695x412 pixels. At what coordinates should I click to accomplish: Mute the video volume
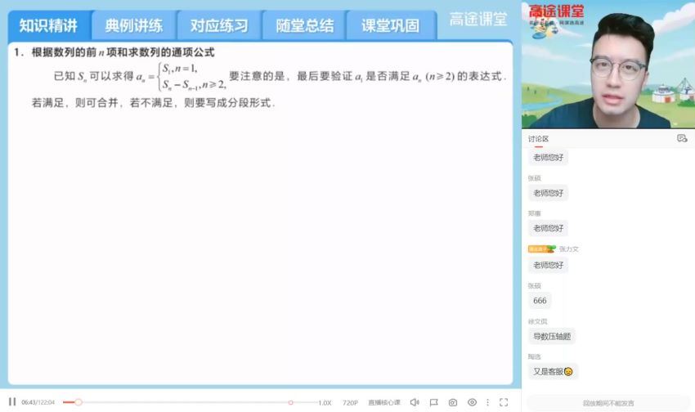click(x=415, y=402)
